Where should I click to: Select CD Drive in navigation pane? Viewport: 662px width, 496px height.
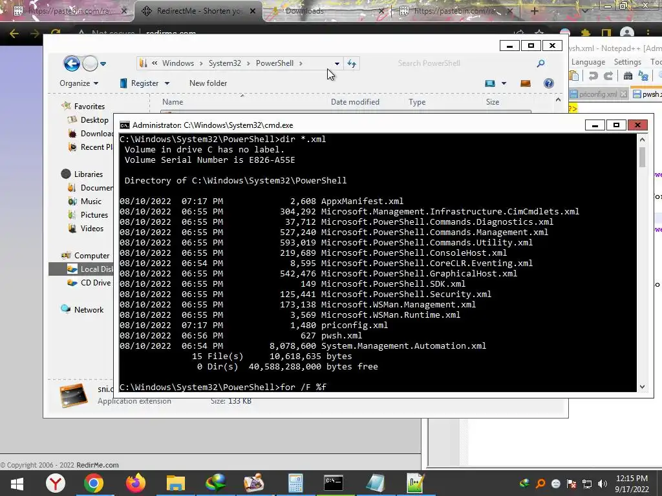click(91, 283)
